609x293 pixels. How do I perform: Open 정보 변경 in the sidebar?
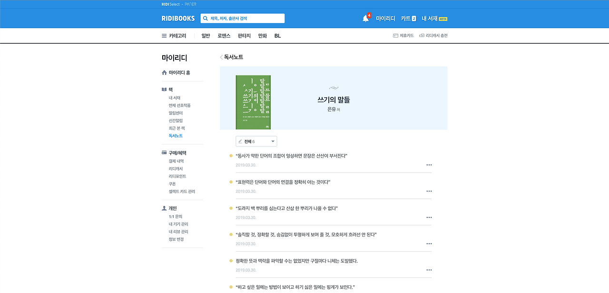tap(176, 239)
